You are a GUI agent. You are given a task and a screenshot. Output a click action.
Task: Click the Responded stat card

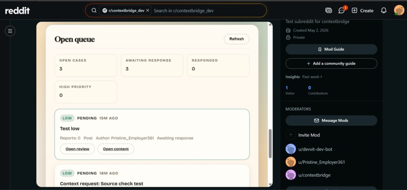218,65
